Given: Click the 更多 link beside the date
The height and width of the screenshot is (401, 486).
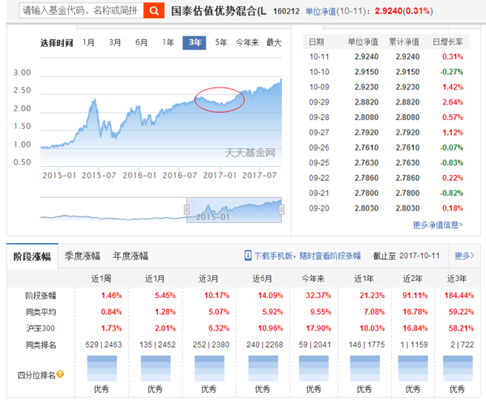Looking at the screenshot, I should [464, 256].
